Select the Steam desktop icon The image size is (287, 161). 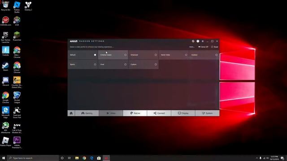pos(5,67)
